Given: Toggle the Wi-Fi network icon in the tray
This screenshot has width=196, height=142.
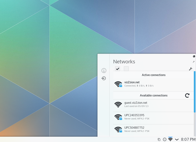Looking at the screenshot, I should click(x=170, y=139).
